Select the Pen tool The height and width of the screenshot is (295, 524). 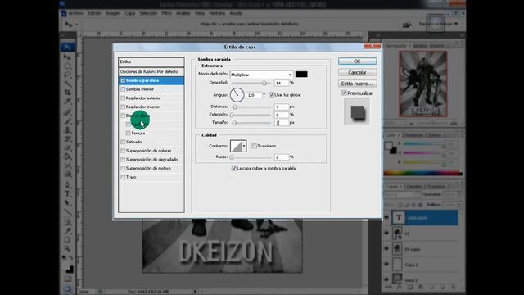tap(67, 185)
